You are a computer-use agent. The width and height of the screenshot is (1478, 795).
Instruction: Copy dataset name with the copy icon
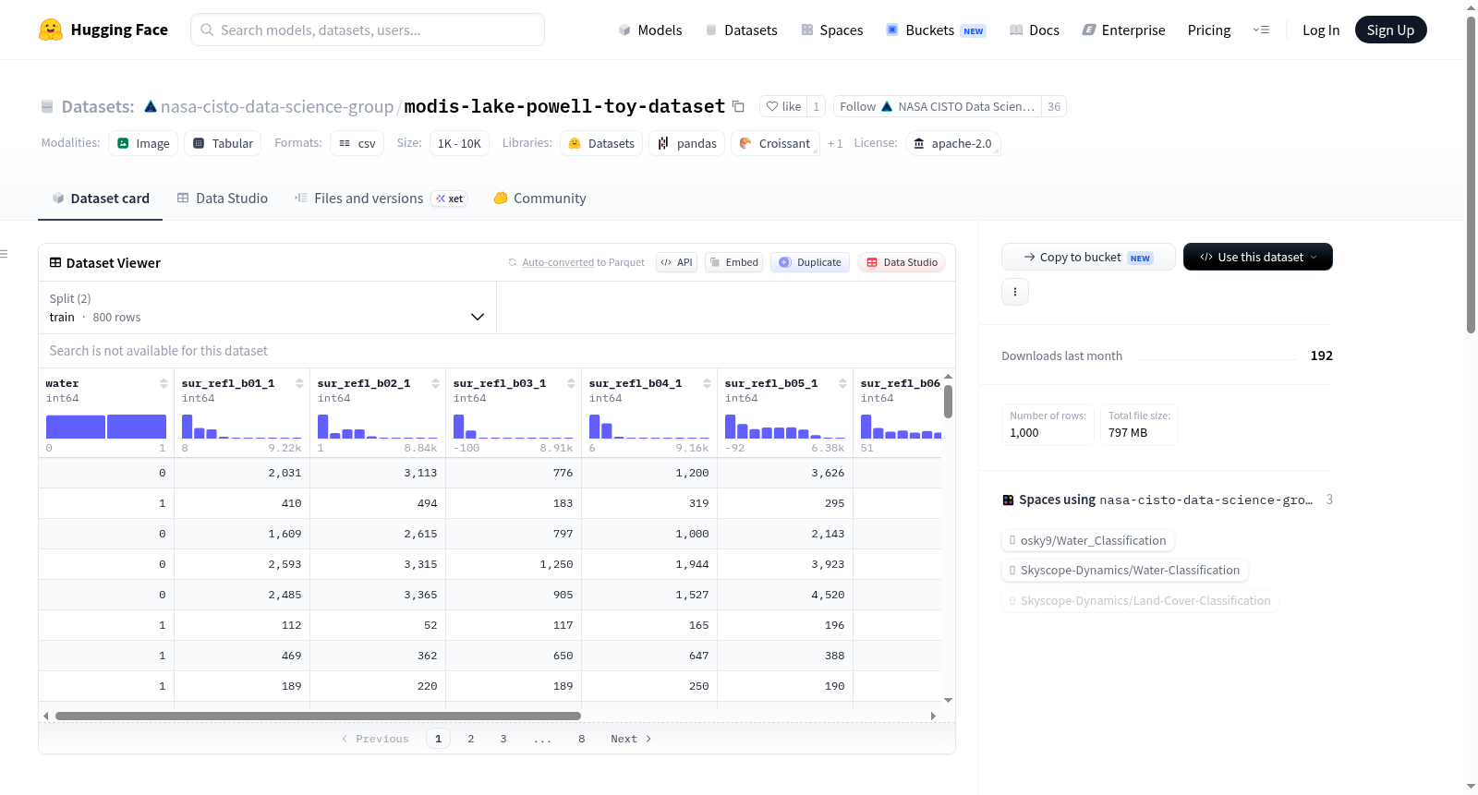(x=738, y=106)
